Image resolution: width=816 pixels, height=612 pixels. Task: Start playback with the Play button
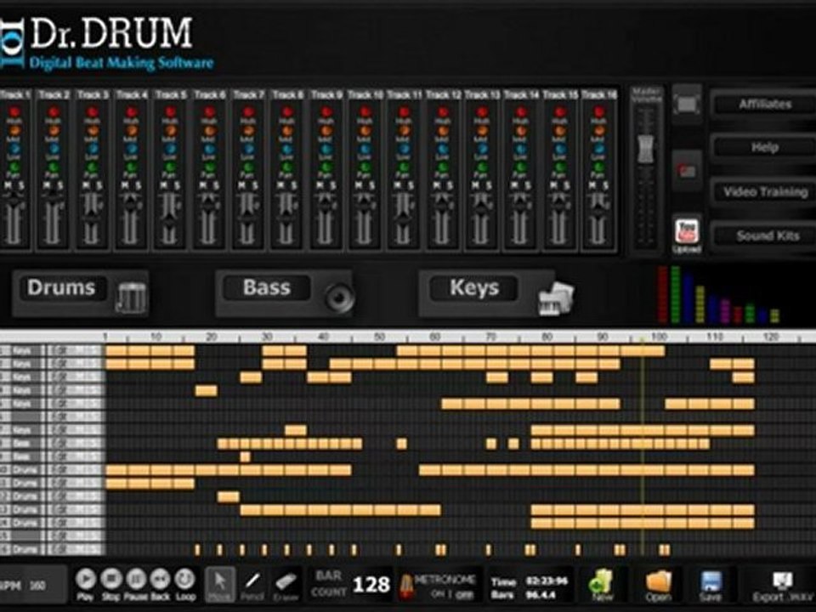click(x=85, y=579)
